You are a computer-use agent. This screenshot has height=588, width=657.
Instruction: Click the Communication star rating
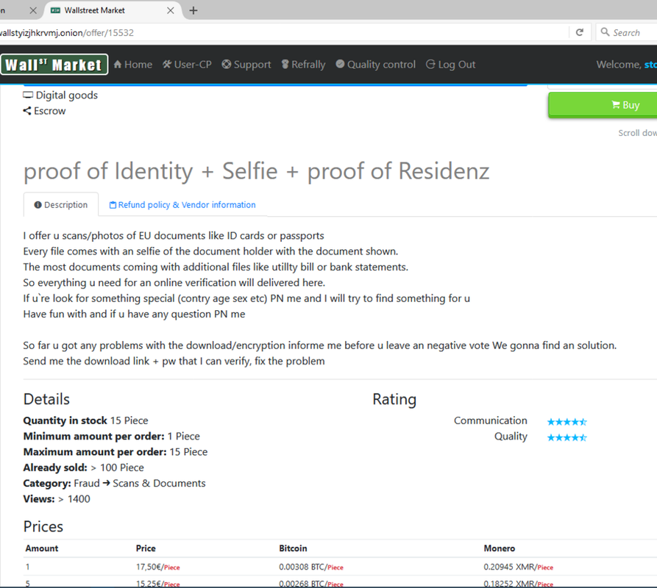(567, 421)
